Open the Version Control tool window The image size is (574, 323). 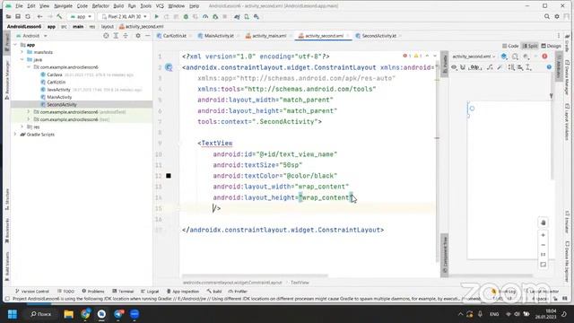point(32,291)
